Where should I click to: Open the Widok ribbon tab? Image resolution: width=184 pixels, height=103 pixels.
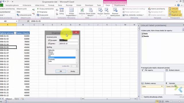click(x=78, y=5)
